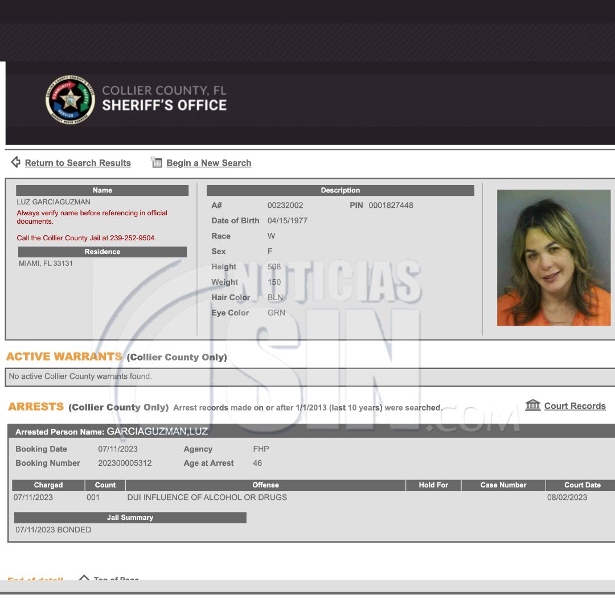Click the form icon next to Begin a New Search

tap(157, 162)
